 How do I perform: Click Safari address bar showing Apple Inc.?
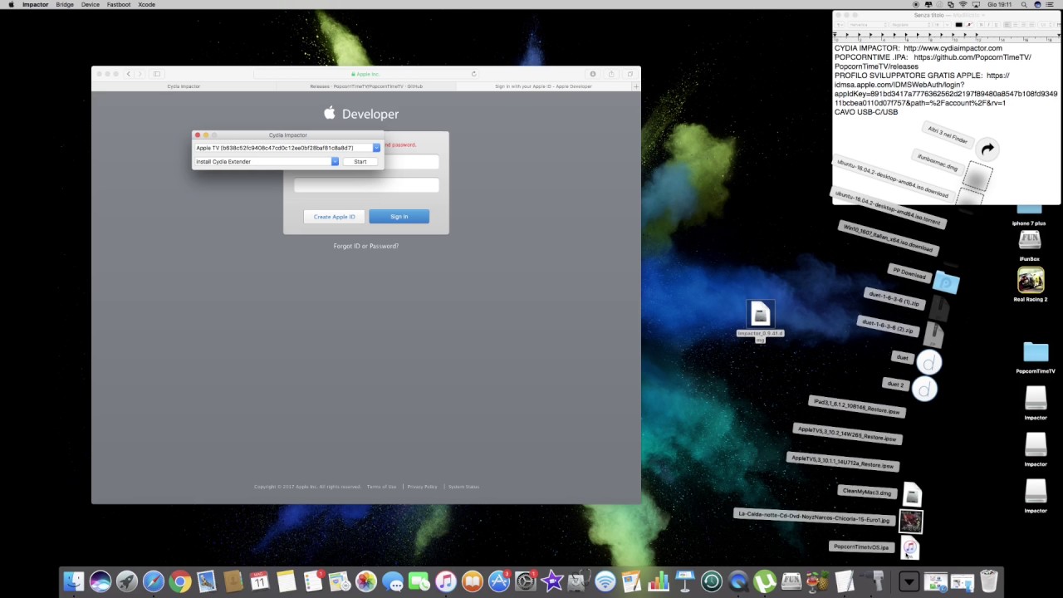tap(366, 74)
